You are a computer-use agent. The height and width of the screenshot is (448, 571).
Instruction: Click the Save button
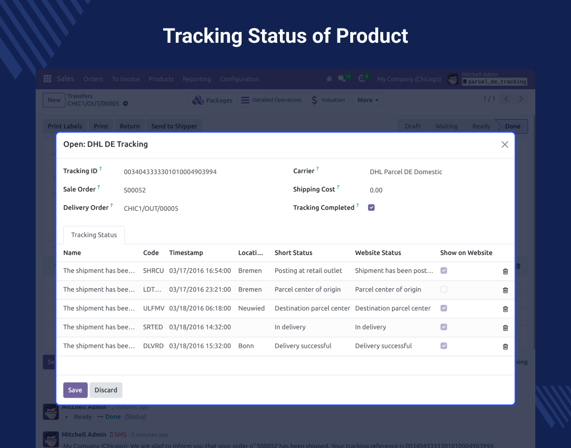[75, 390]
